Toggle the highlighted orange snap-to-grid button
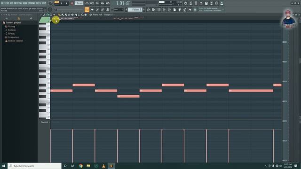The image size is (301, 169). pyautogui.click(x=87, y=9)
